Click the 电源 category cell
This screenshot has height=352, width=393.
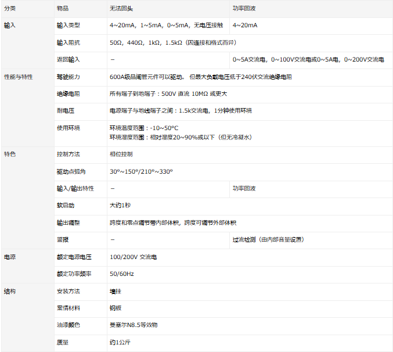pos(10,257)
